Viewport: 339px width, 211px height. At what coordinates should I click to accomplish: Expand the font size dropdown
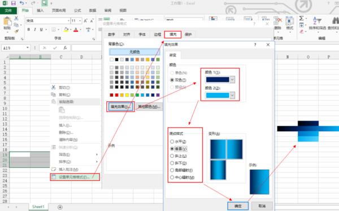coord(80,21)
